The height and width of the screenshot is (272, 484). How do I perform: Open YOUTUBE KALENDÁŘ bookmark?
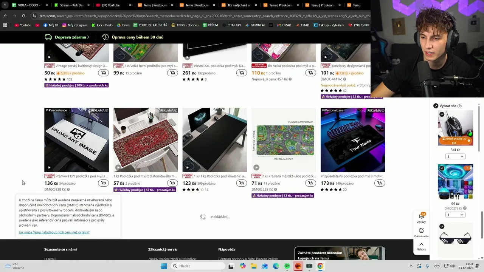(150, 25)
